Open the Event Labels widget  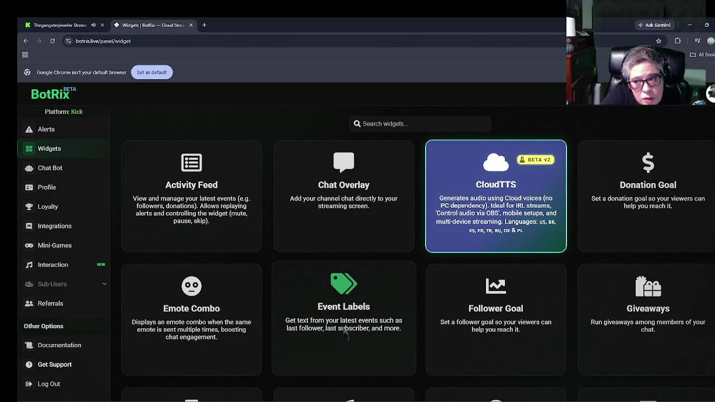(344, 318)
